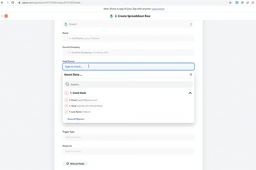Image resolution: width=256 pixels, height=170 pixels.
Task: Go back using the chevron beside the Zapier logo
Action: pos(2,16)
